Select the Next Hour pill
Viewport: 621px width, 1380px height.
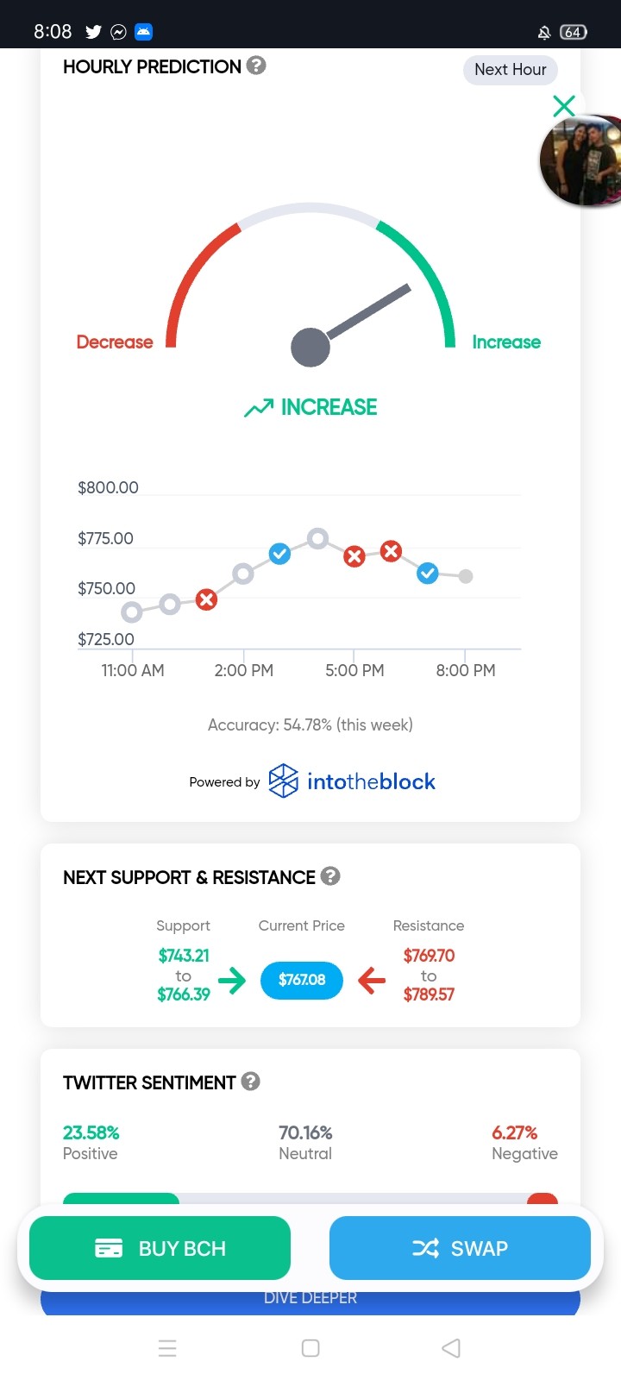pyautogui.click(x=511, y=70)
